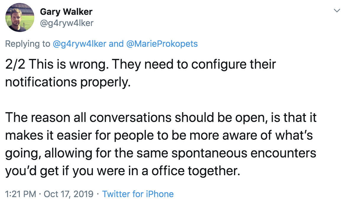Click the word 'office' in the last line
Viewport: 342px width, 206px height.
pos(168,171)
